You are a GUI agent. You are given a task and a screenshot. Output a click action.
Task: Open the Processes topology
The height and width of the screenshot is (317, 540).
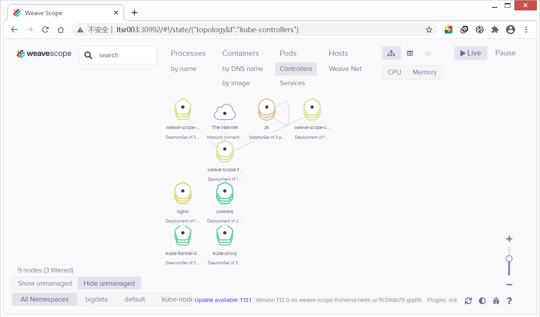[188, 53]
